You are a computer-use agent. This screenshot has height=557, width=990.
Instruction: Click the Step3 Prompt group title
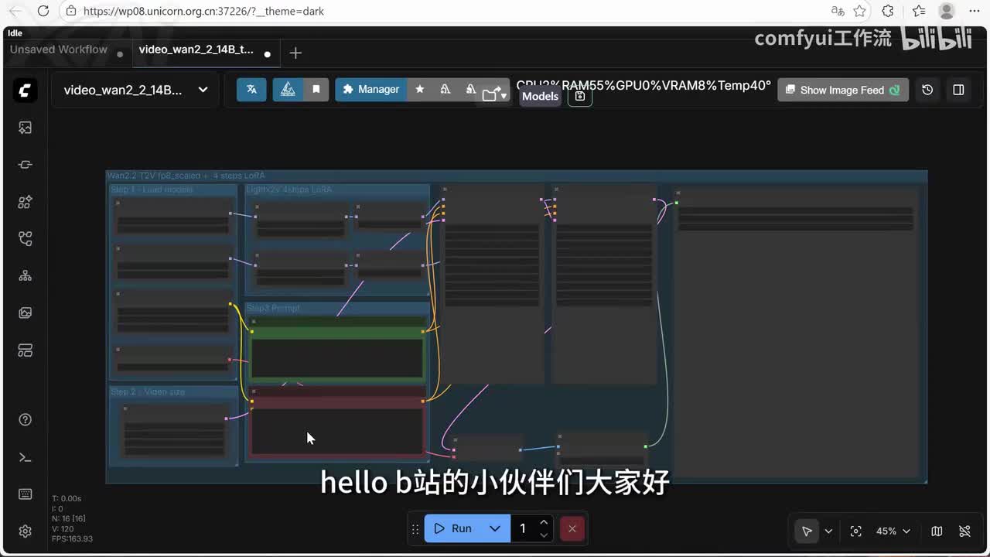(x=273, y=308)
